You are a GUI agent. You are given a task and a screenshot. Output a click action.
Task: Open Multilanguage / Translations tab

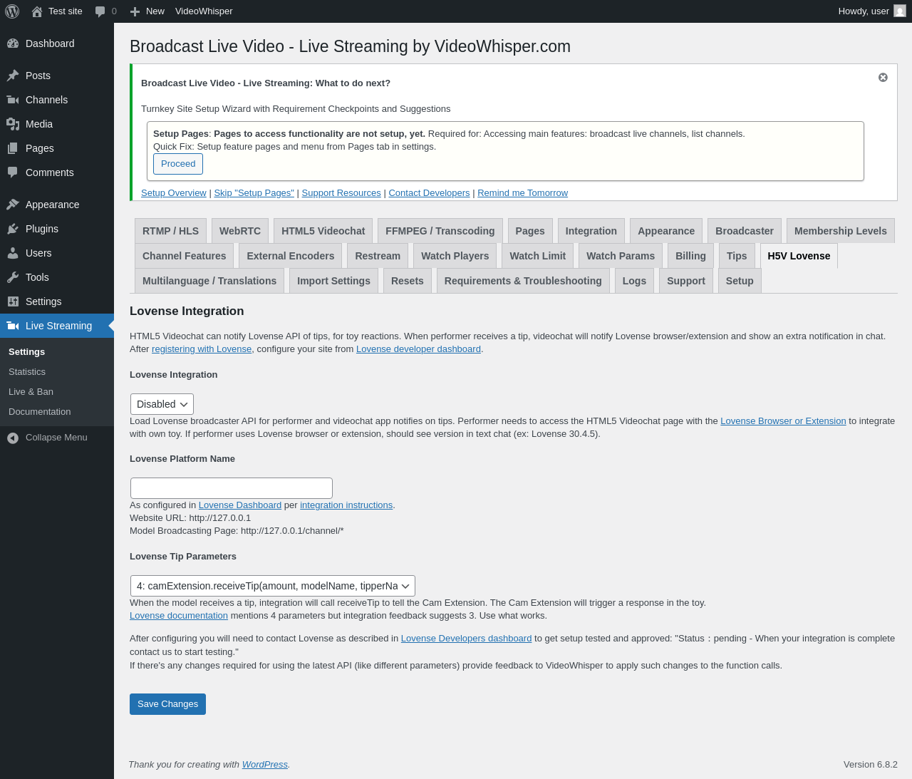(209, 281)
